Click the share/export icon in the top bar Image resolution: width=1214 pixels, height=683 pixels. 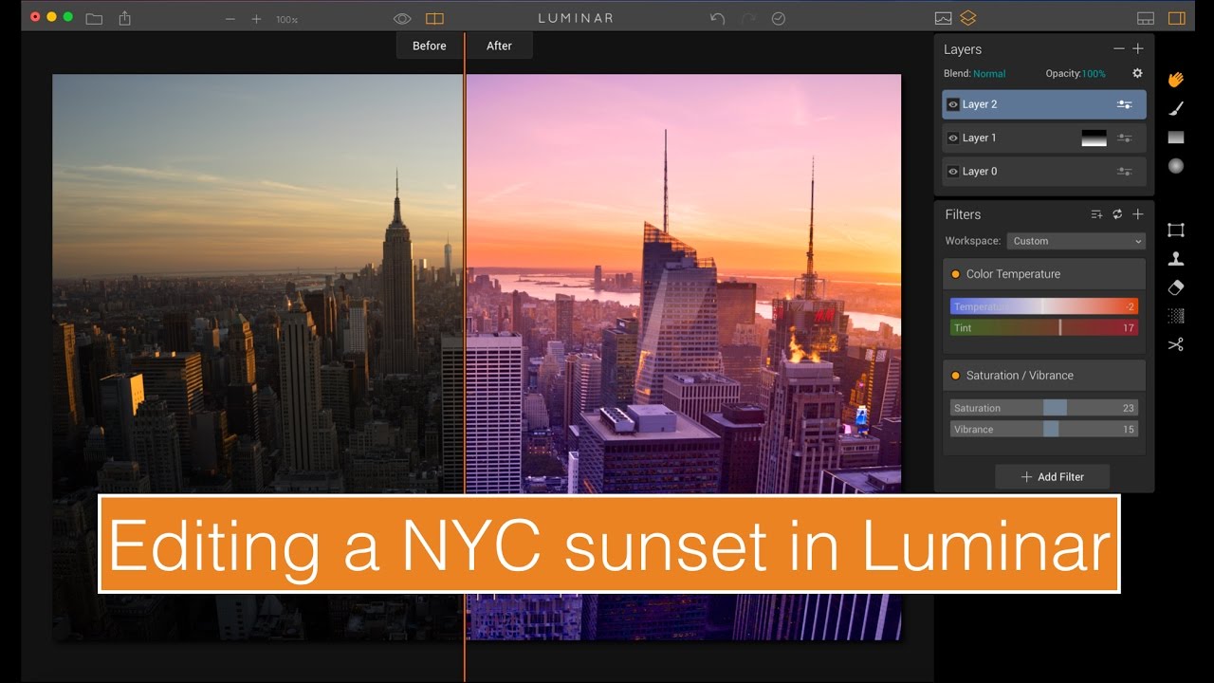click(x=125, y=18)
